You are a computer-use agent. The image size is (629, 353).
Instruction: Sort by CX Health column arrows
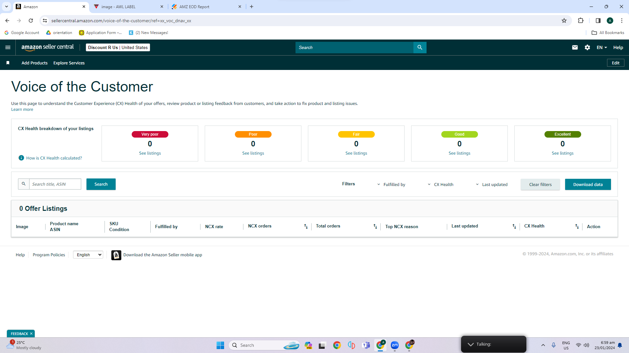(x=577, y=227)
